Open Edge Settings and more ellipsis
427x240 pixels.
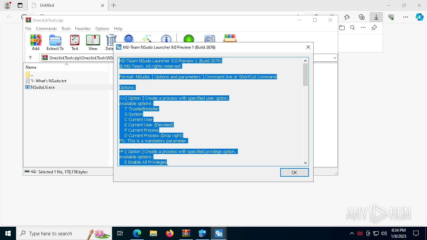(x=406, y=17)
